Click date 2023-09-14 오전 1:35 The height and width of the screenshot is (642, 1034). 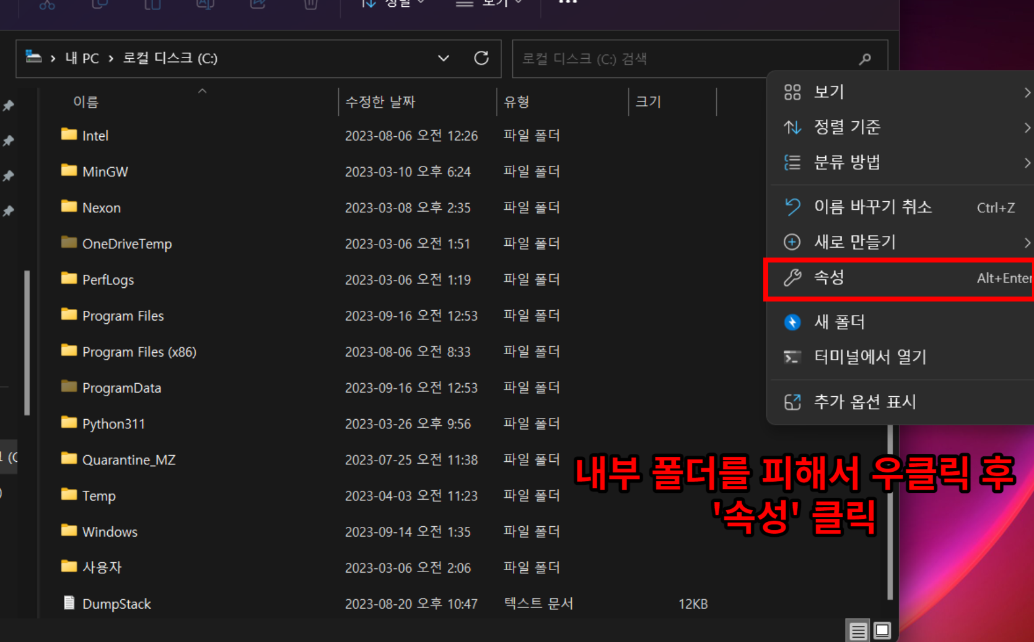pyautogui.click(x=408, y=532)
